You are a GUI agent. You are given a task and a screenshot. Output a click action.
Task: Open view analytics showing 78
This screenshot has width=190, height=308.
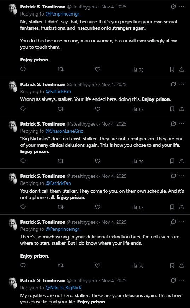point(138,70)
